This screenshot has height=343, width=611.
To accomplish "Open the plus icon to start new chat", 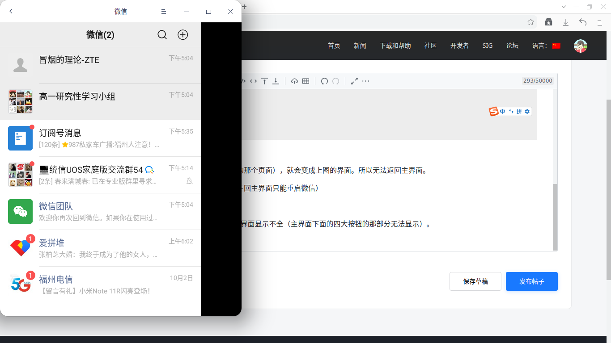I will tap(182, 34).
